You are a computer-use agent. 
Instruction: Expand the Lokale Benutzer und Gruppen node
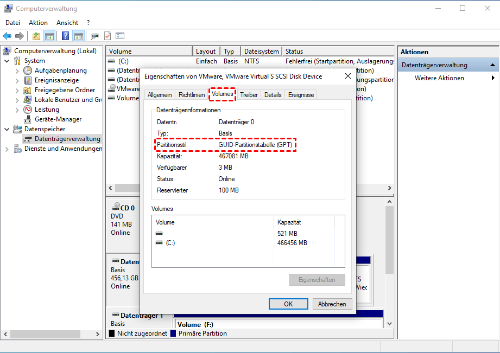point(17,100)
